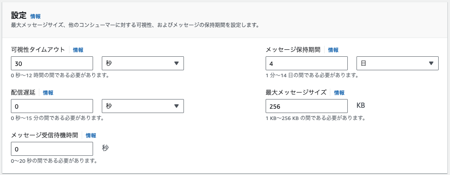Viewport: 450px width, 175px height.
Task: Focus the メッセージ受信待機時間 field containing 0
Action: coord(52,149)
